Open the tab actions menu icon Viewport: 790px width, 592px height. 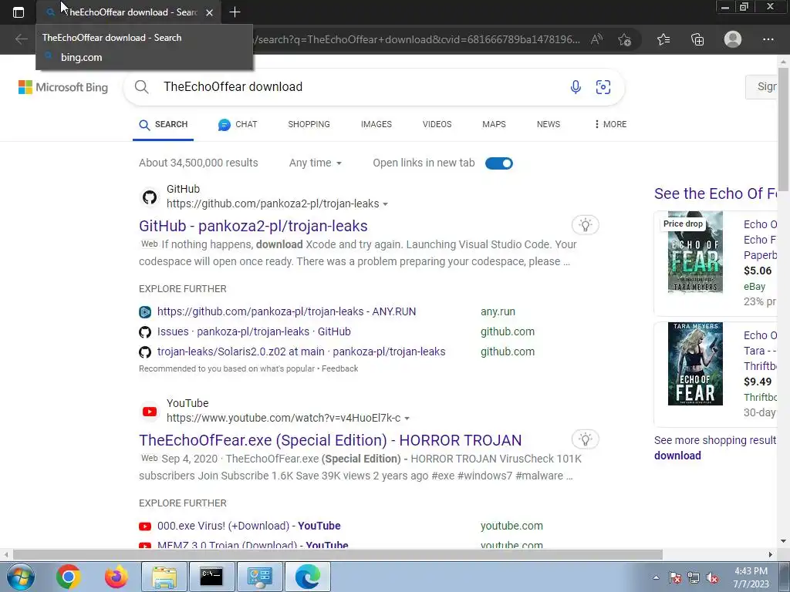tap(19, 12)
